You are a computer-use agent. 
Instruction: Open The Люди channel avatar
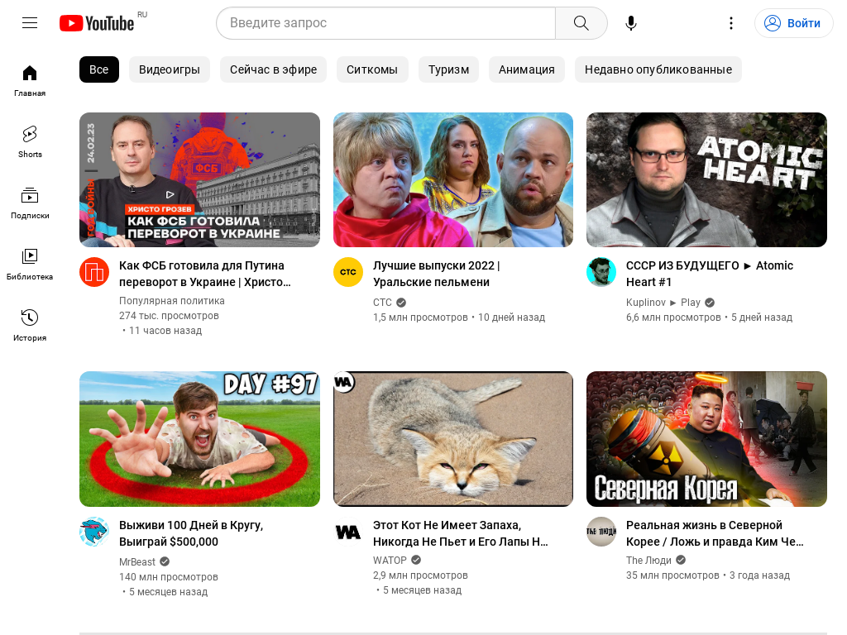pyautogui.click(x=601, y=532)
